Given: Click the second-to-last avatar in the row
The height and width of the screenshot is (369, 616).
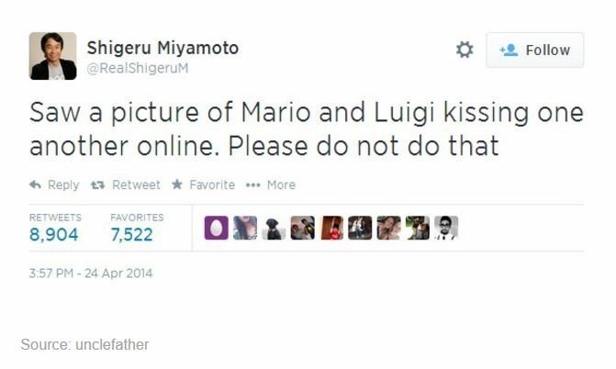Looking at the screenshot, I should click(417, 228).
